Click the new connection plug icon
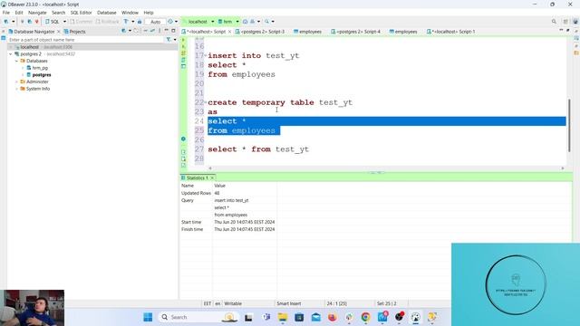 point(6,22)
